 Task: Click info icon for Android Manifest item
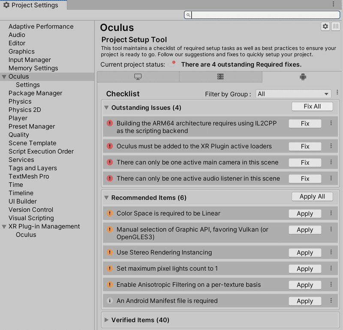pos(110,301)
